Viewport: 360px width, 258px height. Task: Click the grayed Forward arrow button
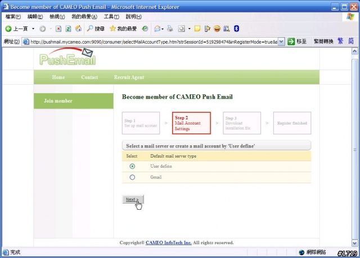[43, 29]
